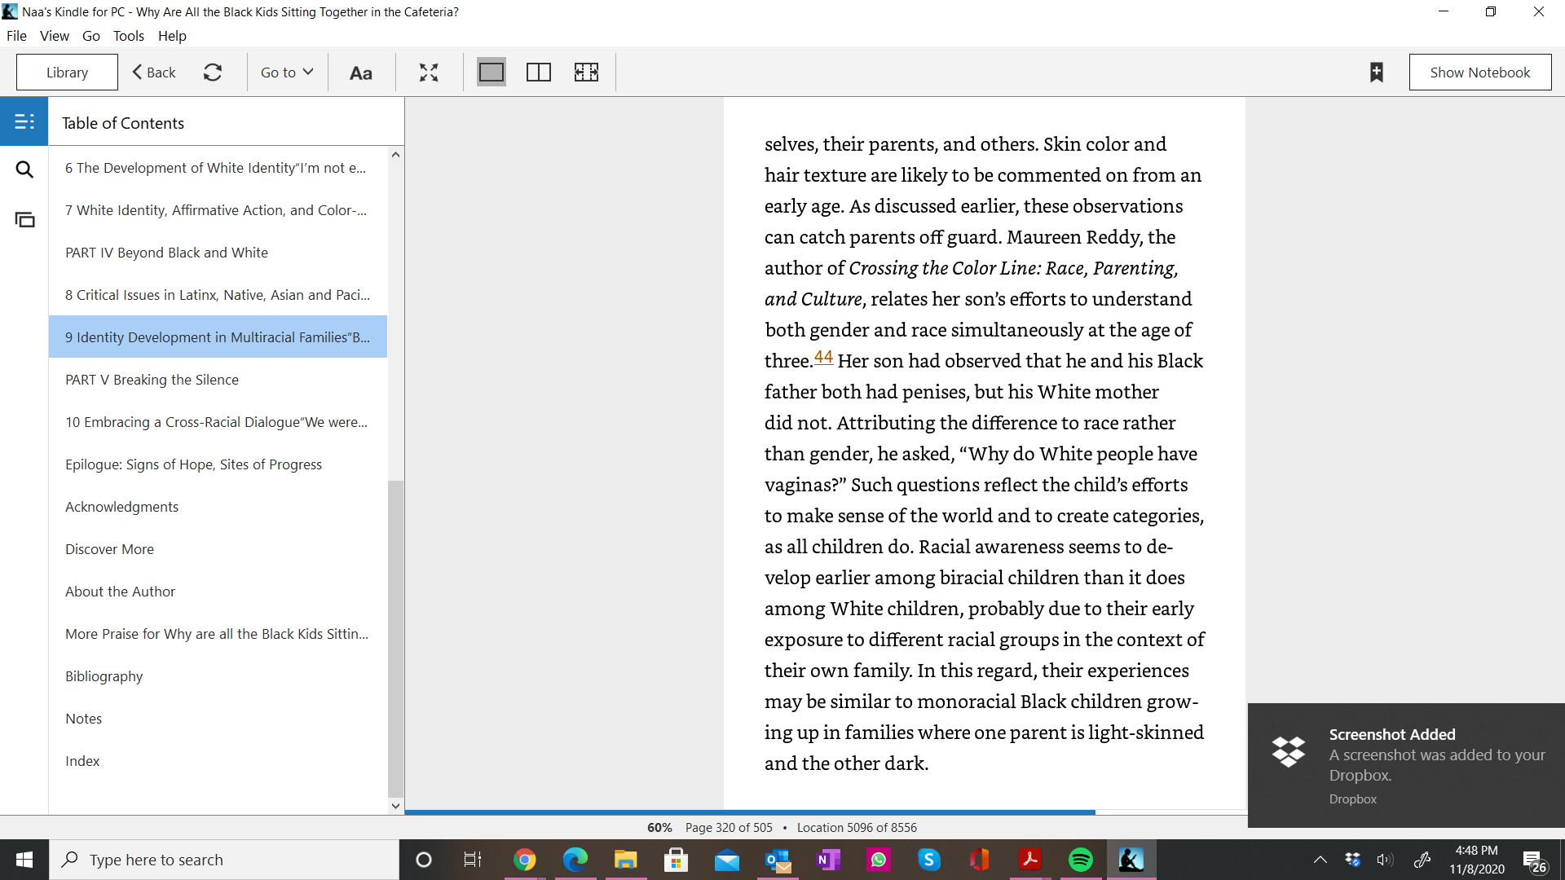Show hidden system tray icons chevron
This screenshot has width=1565, height=880.
[x=1320, y=860]
